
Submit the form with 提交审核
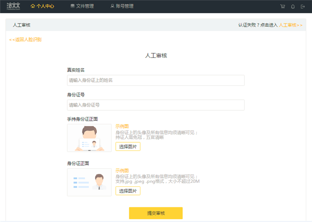pyautogui.click(x=156, y=213)
